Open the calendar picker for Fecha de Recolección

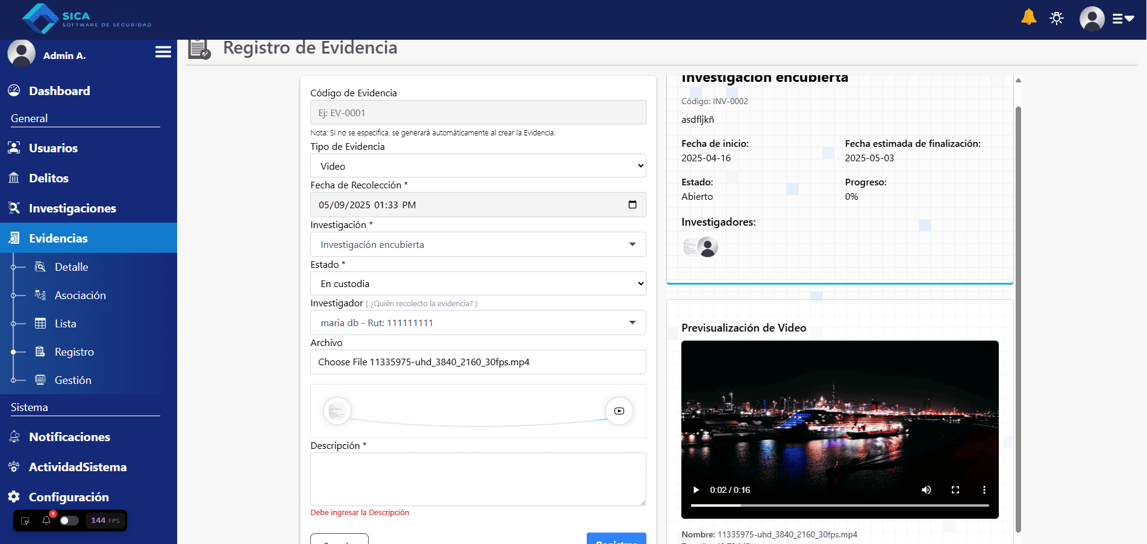pyautogui.click(x=632, y=205)
